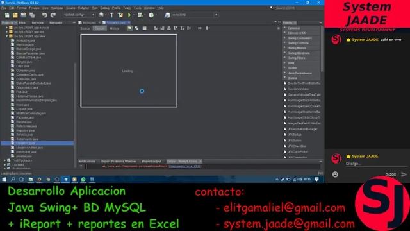Open File Explorer from the taskbar
410x231 pixels.
tap(31, 180)
